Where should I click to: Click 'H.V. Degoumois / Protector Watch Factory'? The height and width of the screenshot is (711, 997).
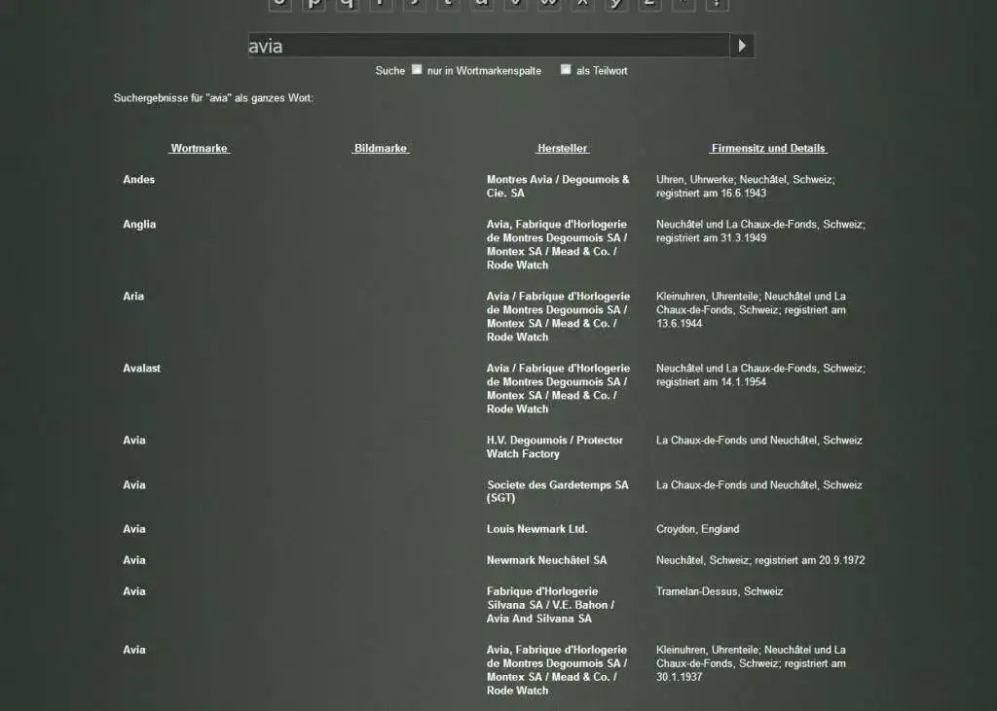click(554, 446)
